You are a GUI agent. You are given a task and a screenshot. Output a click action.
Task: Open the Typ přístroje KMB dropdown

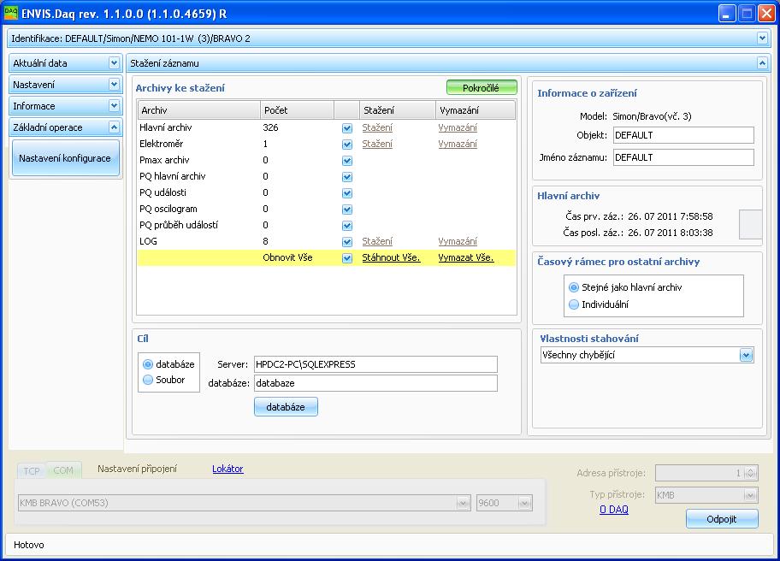click(x=750, y=495)
